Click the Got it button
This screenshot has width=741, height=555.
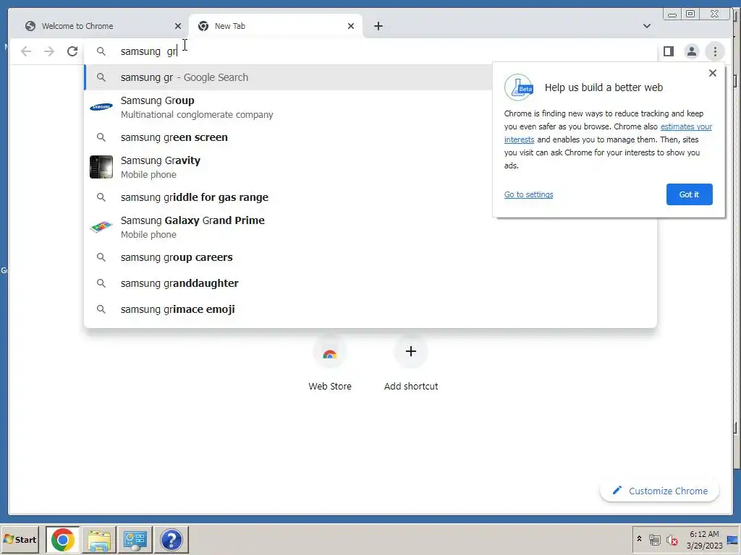[689, 194]
